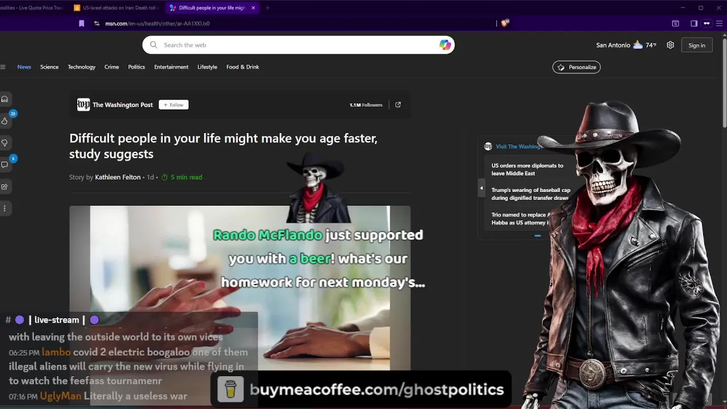Open the Washington Post external link icon
The width and height of the screenshot is (727, 409).
point(398,105)
